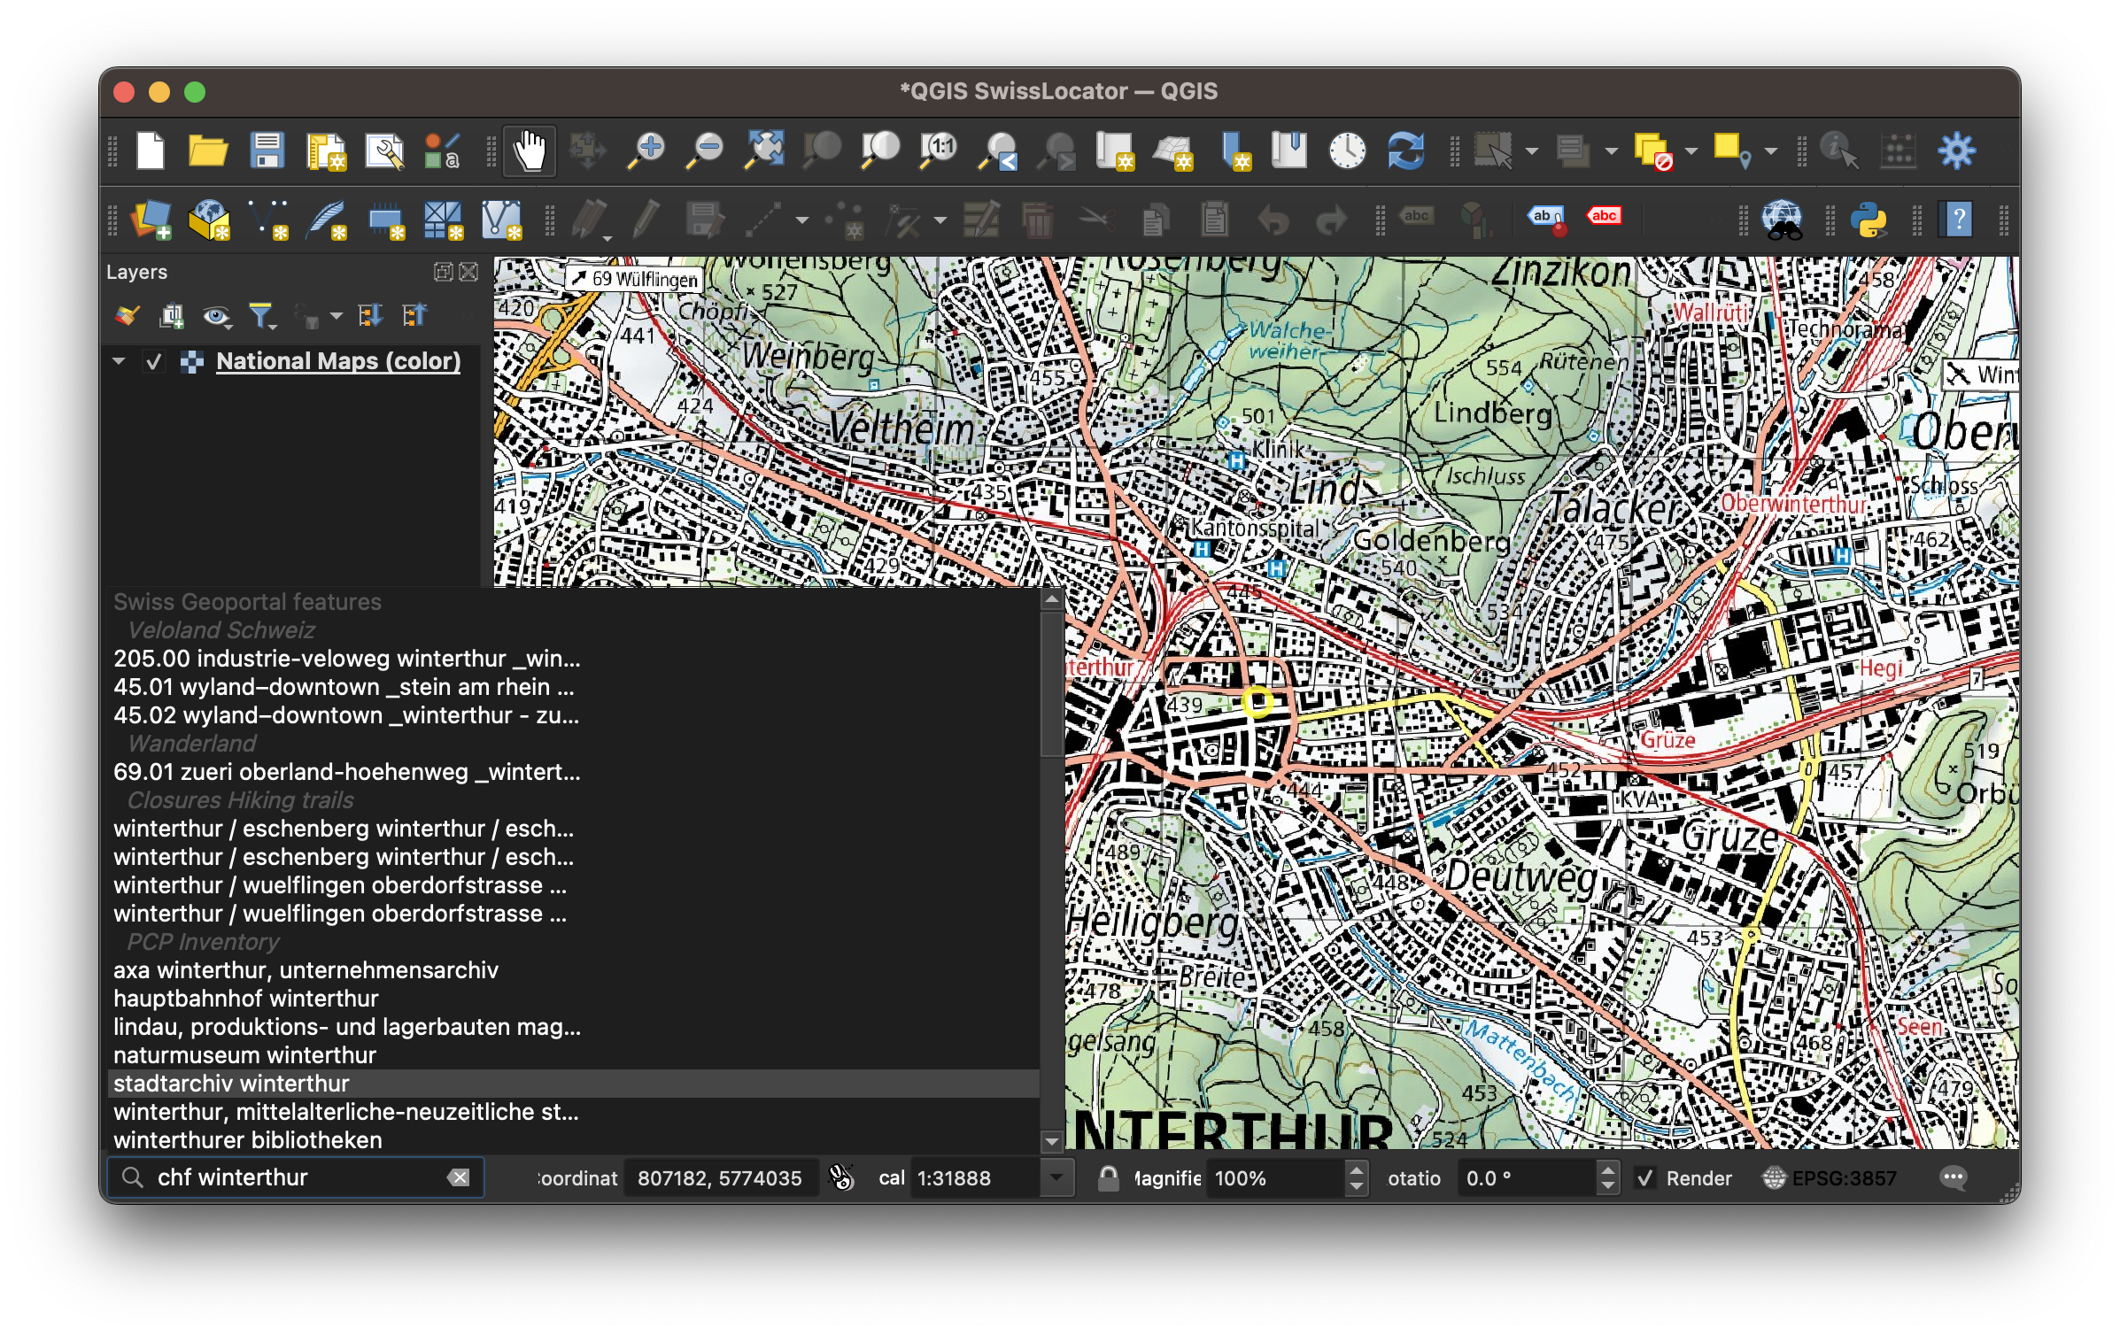This screenshot has height=1335, width=2120.
Task: Click the EPSG:3857 CRS button
Action: 1830,1178
